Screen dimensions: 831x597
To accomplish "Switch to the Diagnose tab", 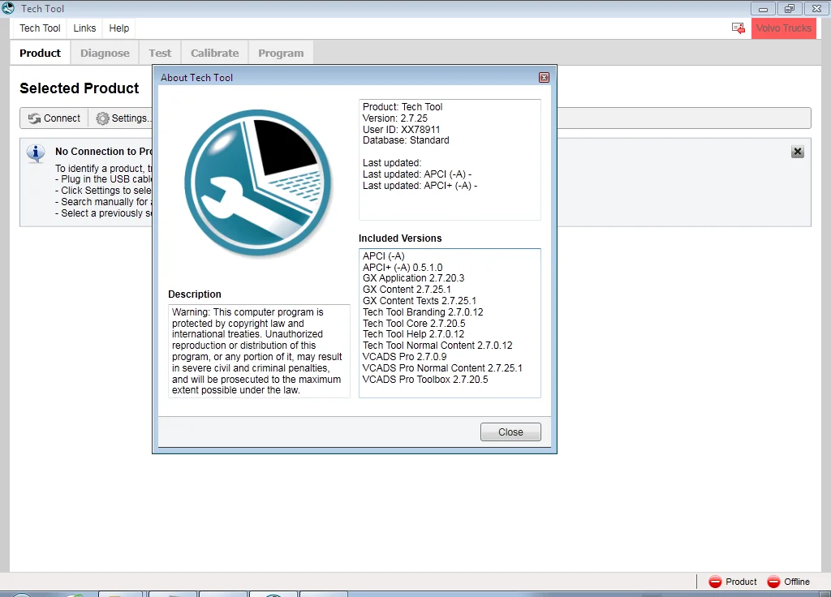I will coord(105,53).
